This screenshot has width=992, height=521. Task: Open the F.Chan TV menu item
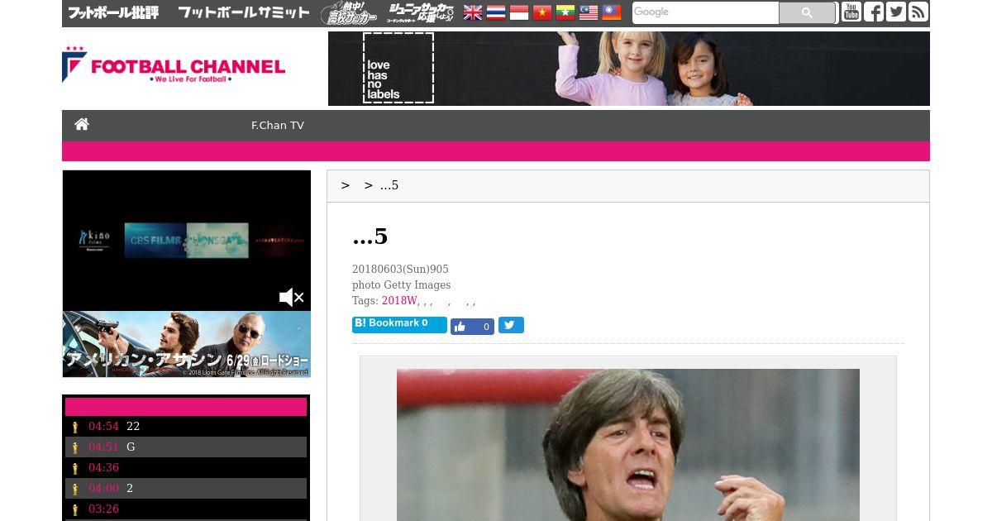tap(278, 126)
